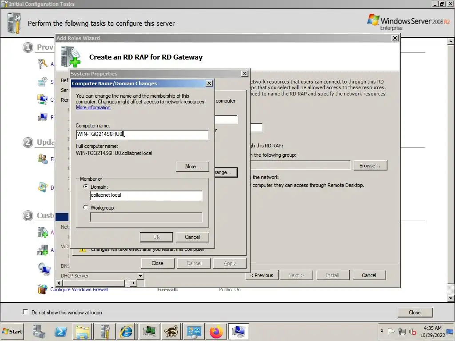The height and width of the screenshot is (341, 455).
Task: Click the automatic updating users icon
Action: pos(42,159)
